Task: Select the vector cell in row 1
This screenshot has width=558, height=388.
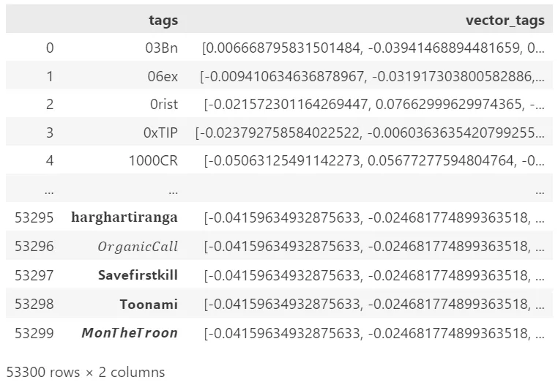Action: pyautogui.click(x=372, y=76)
